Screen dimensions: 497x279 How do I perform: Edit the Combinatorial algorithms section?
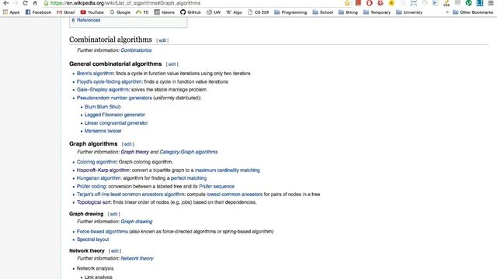[x=162, y=40]
